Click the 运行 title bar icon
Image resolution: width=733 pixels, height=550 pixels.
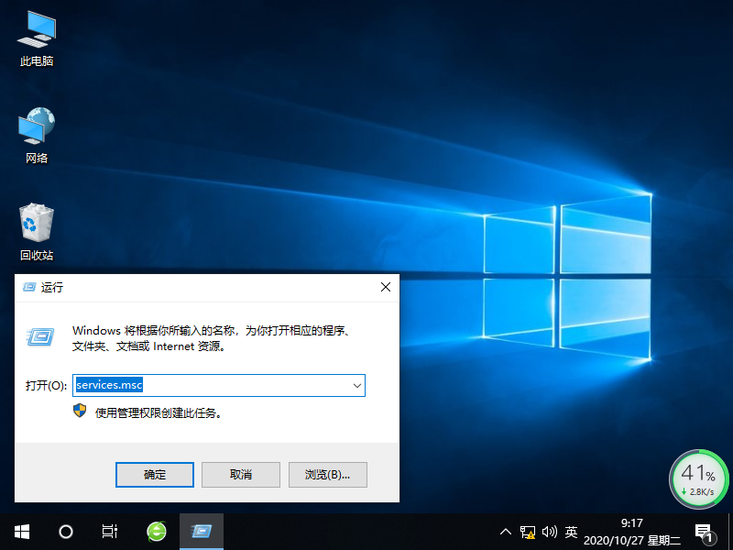pyautogui.click(x=29, y=287)
